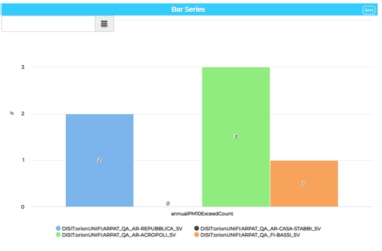The image size is (382, 251).
Task: Toggle the ARPAT_QA_AR-CASA-STABBI_SV legend label
Action: click(x=261, y=228)
